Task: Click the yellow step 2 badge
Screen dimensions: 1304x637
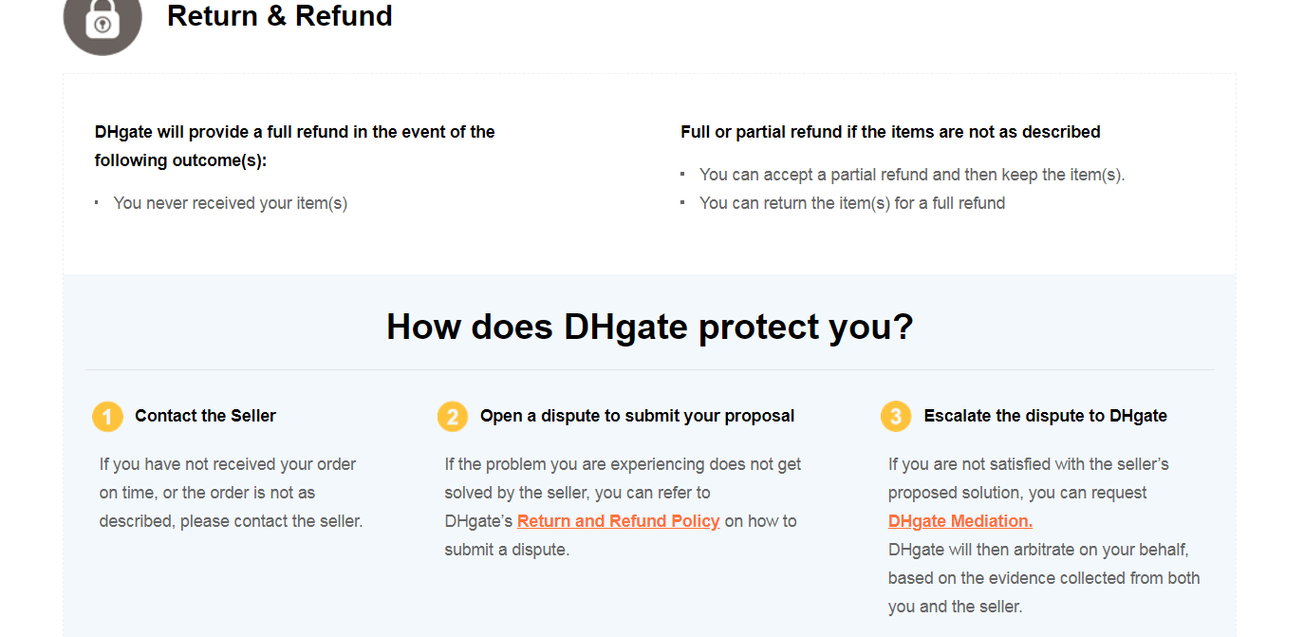Action: (453, 416)
